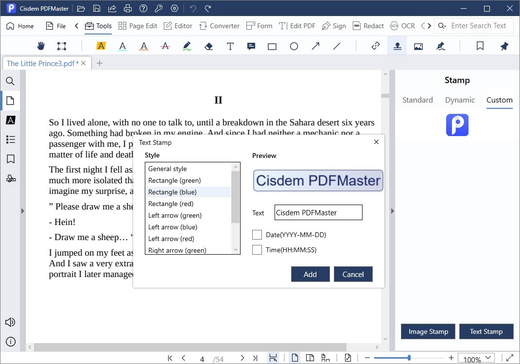Viewport: 520px width, 364px height.
Task: Open the Search panel in left sidebar
Action: (10, 81)
